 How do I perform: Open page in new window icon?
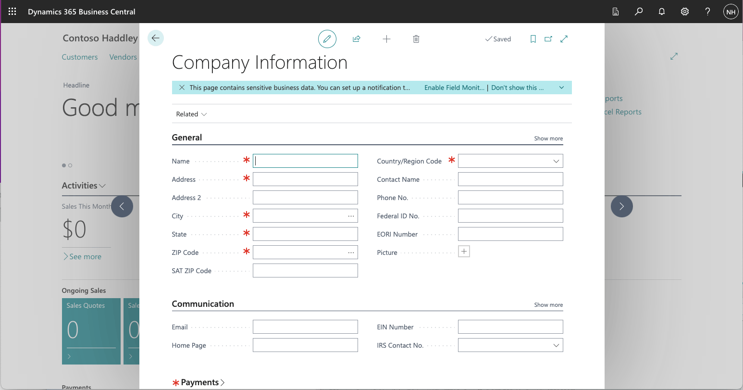(x=548, y=39)
